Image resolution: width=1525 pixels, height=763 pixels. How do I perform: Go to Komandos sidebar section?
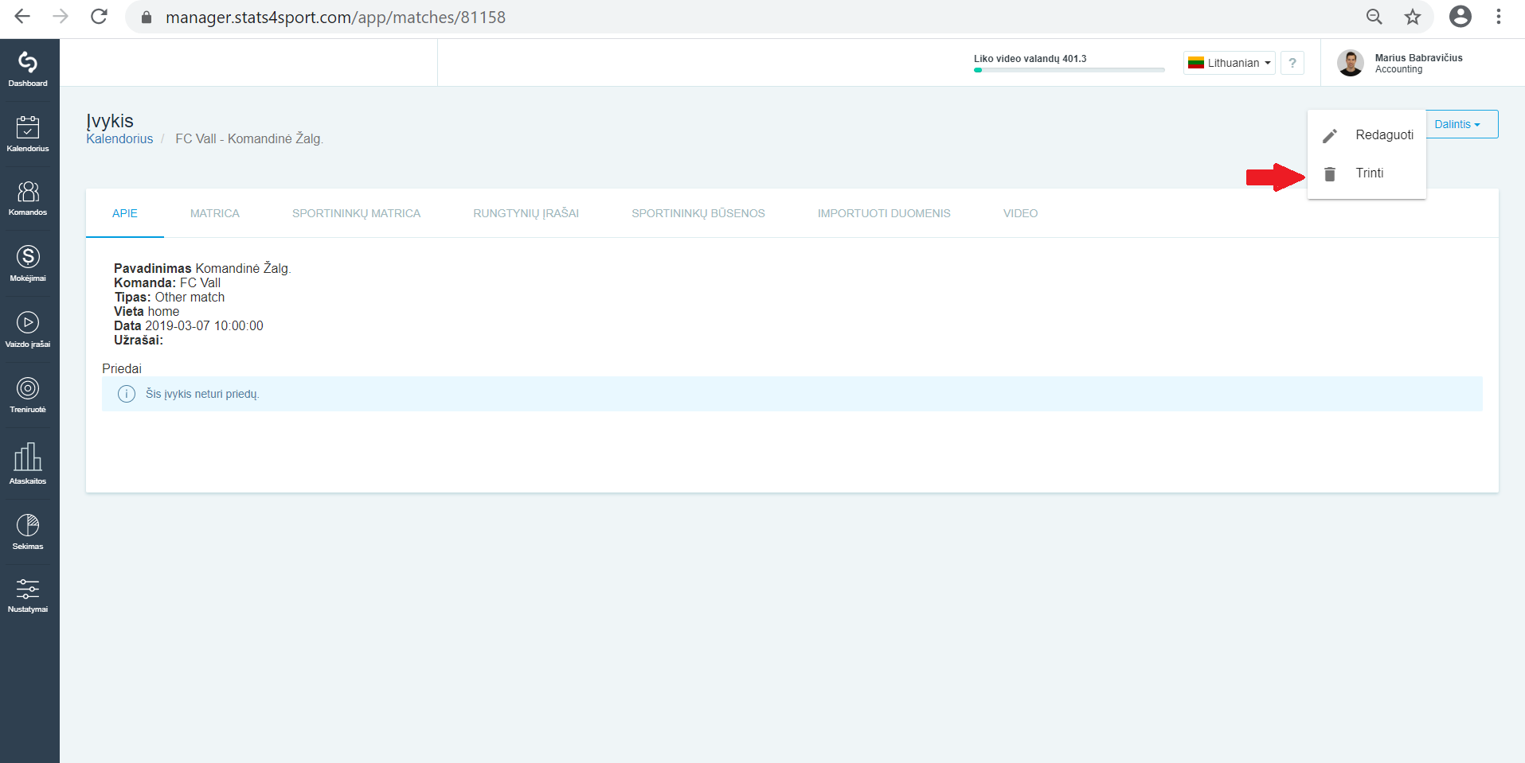click(28, 198)
